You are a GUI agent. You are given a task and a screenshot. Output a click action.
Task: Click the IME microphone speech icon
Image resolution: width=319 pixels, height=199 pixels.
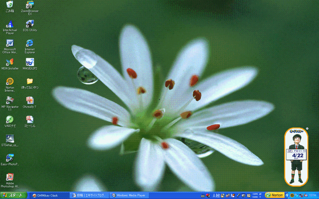click(238, 195)
